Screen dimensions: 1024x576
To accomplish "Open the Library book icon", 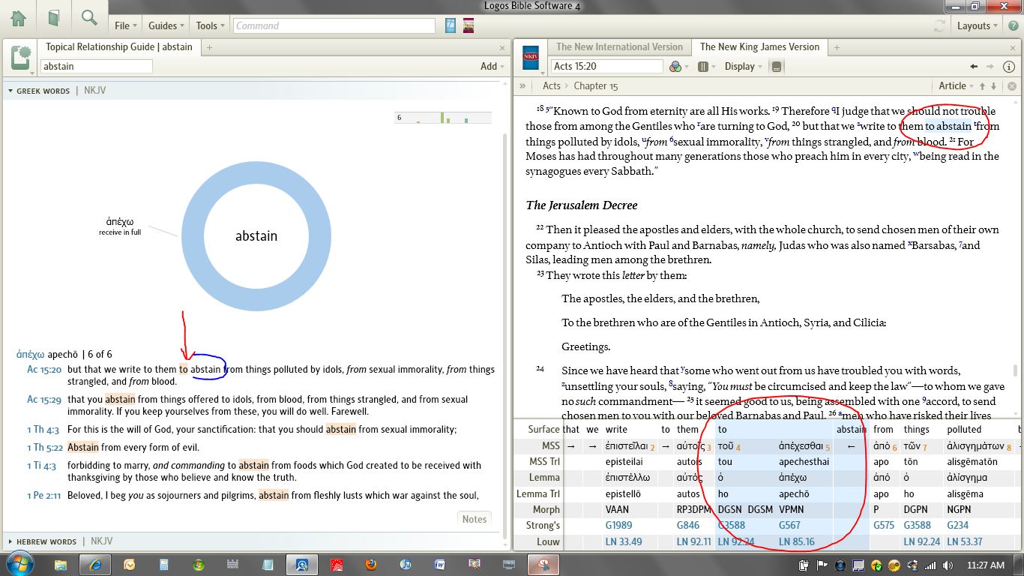I will (x=53, y=19).
